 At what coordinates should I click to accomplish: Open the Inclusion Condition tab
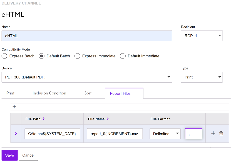point(49,93)
